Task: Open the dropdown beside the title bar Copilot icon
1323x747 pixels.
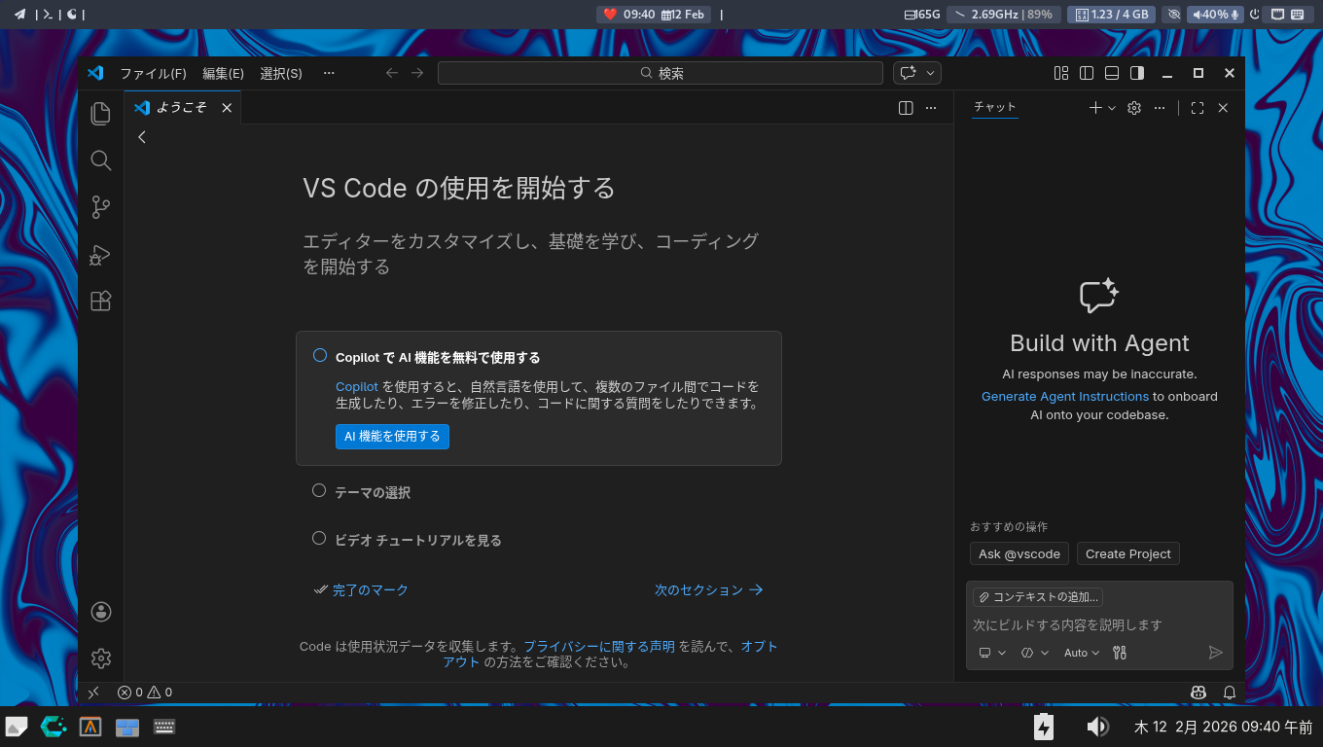Action: coord(931,73)
